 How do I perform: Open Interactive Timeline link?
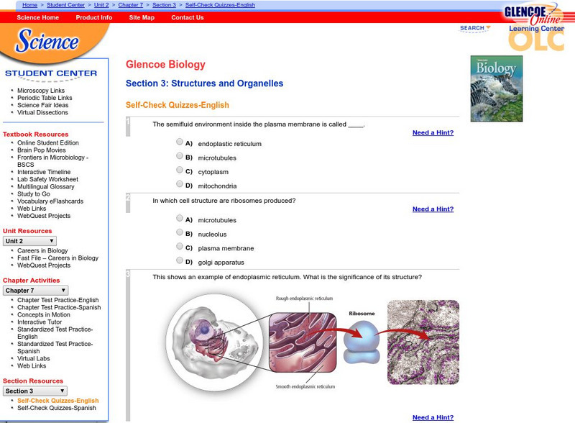point(44,172)
